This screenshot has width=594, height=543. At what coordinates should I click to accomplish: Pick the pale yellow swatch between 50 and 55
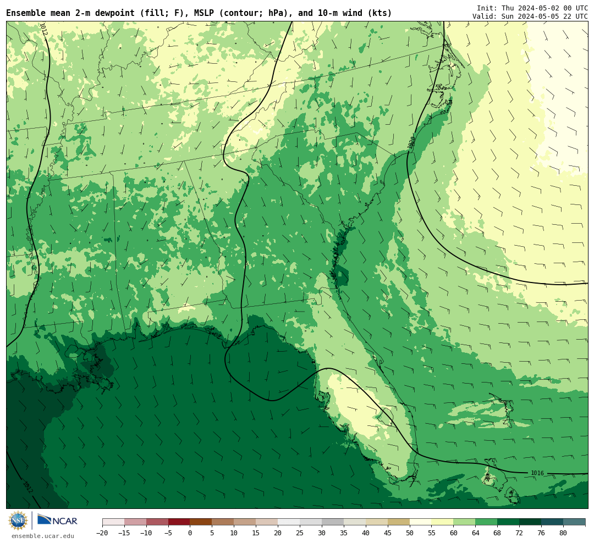pyautogui.click(x=421, y=522)
